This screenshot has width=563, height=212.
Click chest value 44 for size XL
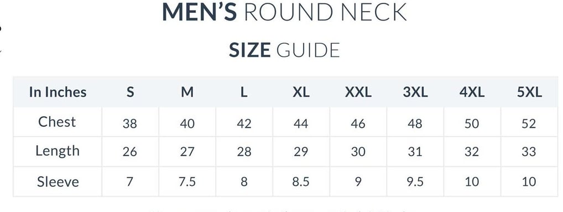point(300,123)
